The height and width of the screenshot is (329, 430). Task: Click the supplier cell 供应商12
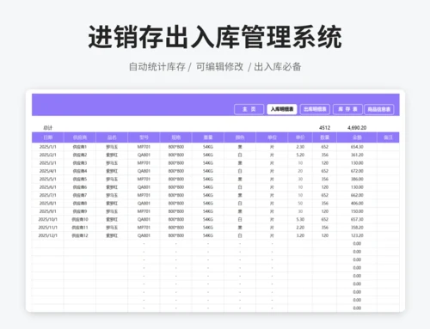(x=80, y=235)
